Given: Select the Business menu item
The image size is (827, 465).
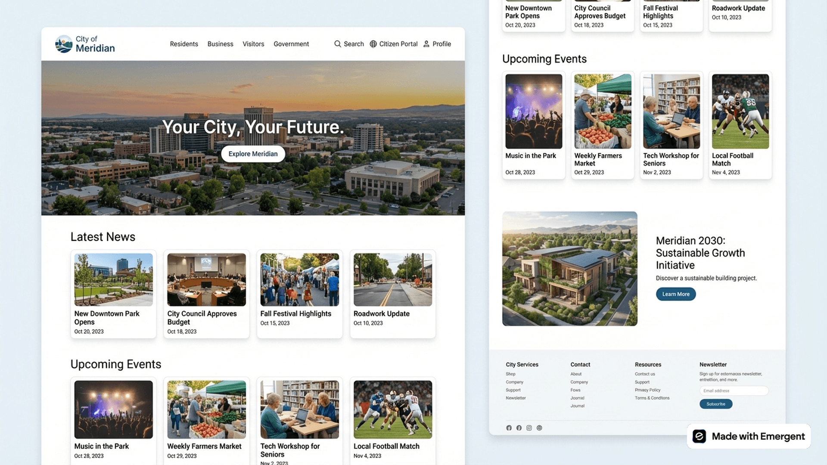Looking at the screenshot, I should [220, 43].
